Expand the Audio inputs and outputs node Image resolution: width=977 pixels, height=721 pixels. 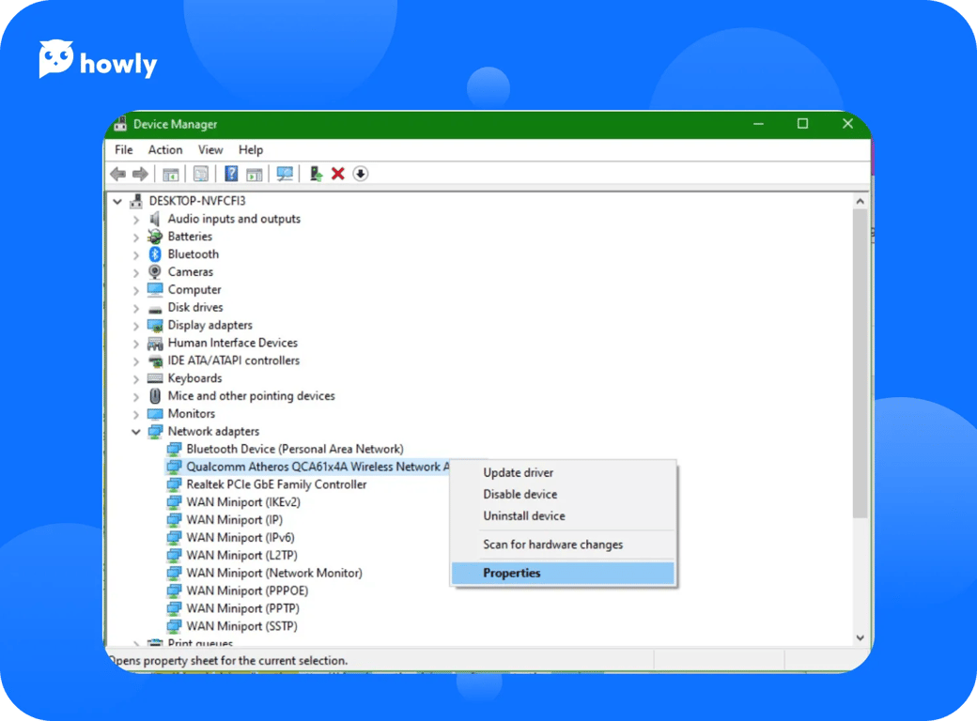coord(136,220)
